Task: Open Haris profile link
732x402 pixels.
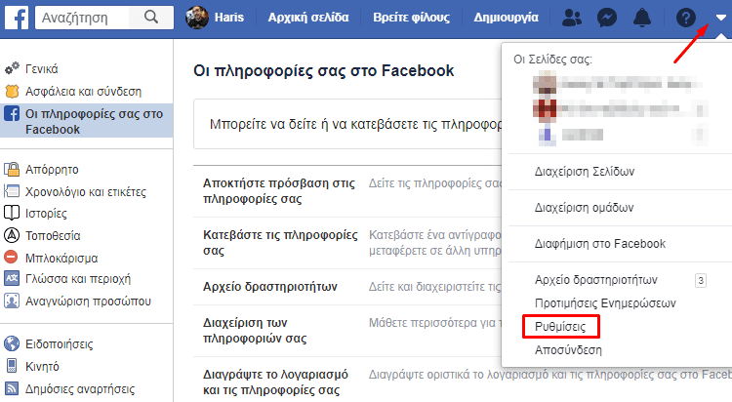Action: 228,18
